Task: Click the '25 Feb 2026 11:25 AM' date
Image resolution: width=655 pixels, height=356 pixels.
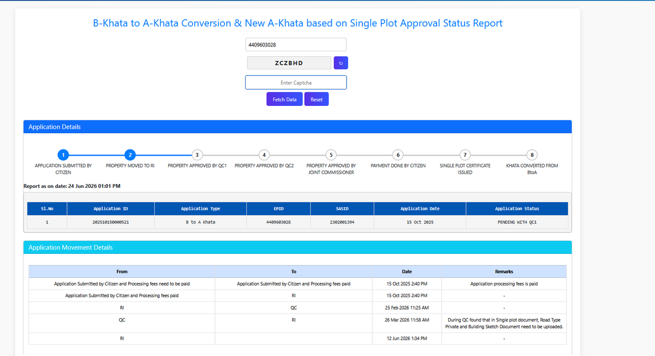Action: 407,307
